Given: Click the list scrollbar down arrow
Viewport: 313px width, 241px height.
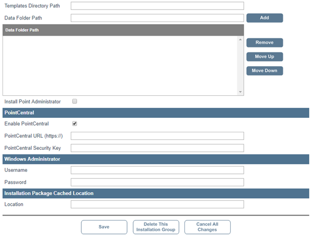Looking at the screenshot, I should pos(240,92).
